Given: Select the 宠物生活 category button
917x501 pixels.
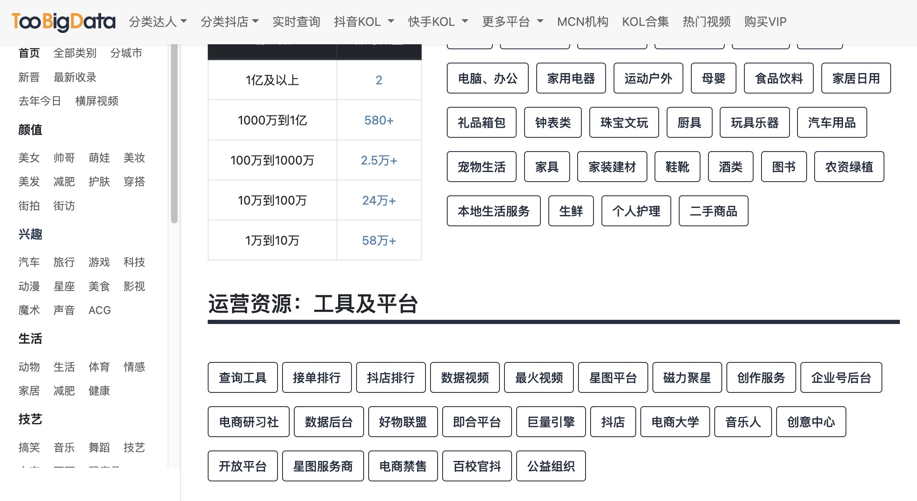Looking at the screenshot, I should click(x=481, y=167).
